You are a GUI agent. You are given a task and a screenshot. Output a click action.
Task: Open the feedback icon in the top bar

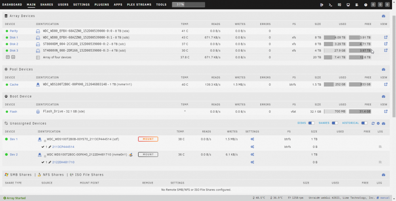point(339,4)
